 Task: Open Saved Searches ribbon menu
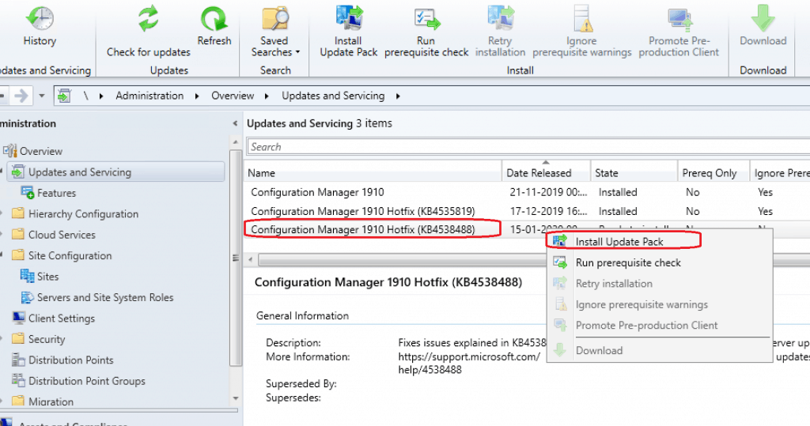click(x=274, y=32)
